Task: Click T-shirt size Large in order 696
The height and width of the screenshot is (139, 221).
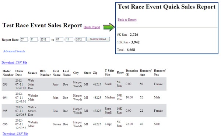Action: (108, 124)
